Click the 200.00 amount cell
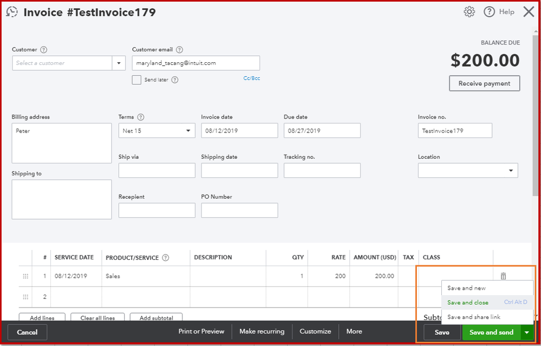The image size is (541, 346). pyautogui.click(x=373, y=276)
